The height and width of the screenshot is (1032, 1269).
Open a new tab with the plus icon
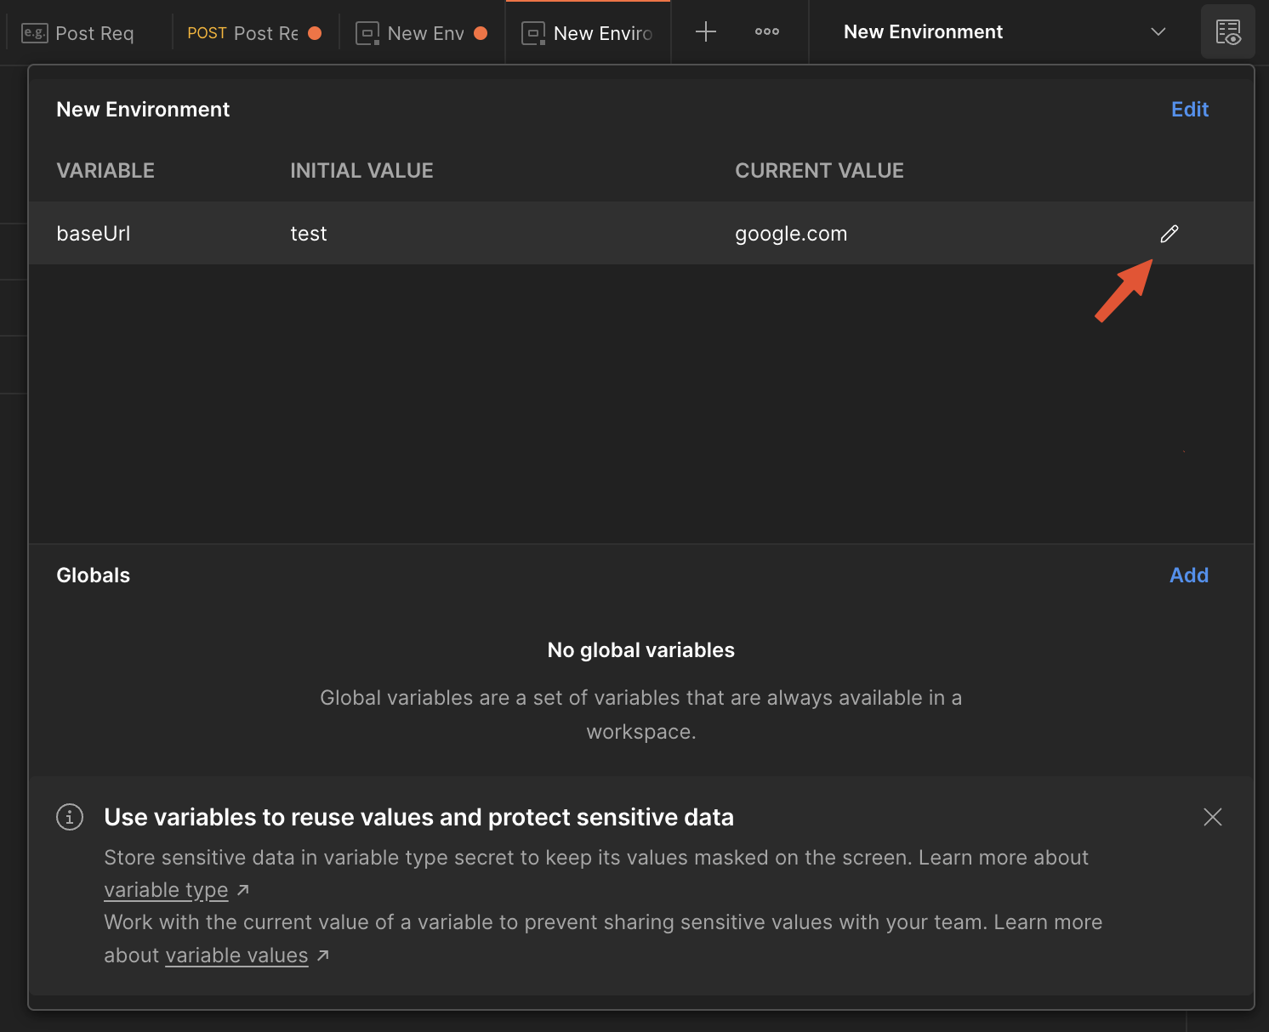705,31
